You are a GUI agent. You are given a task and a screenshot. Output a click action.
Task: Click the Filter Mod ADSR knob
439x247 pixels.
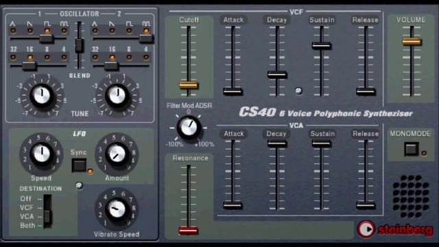pyautogui.click(x=189, y=128)
